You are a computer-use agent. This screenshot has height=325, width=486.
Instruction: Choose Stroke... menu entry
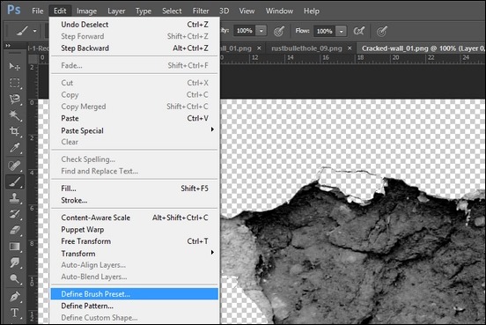tap(135, 200)
